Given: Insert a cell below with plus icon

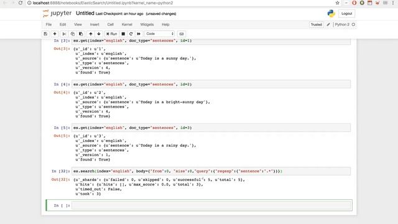Looking at the screenshot, I should click(x=55, y=34).
